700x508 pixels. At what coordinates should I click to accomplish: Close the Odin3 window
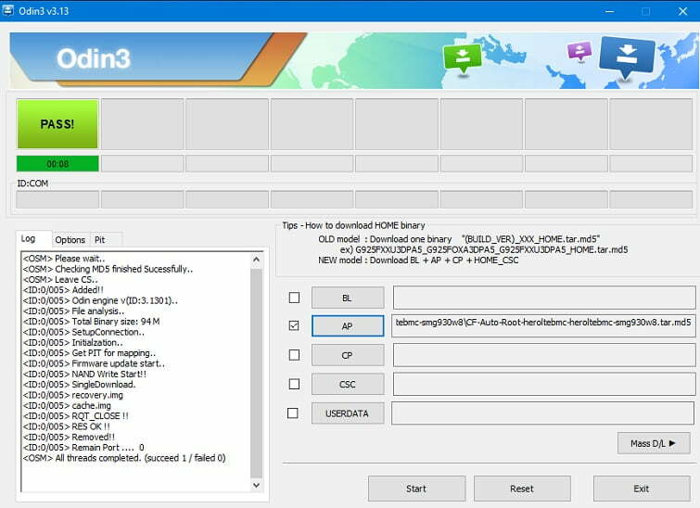(683, 11)
